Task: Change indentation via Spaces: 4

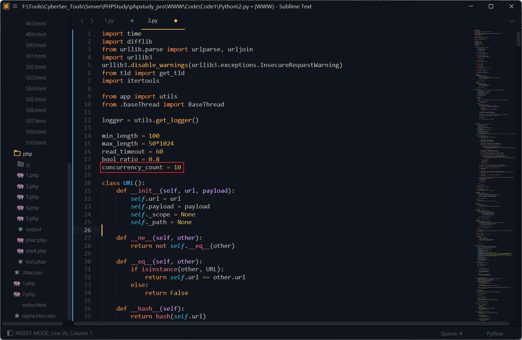Action: [x=451, y=334]
